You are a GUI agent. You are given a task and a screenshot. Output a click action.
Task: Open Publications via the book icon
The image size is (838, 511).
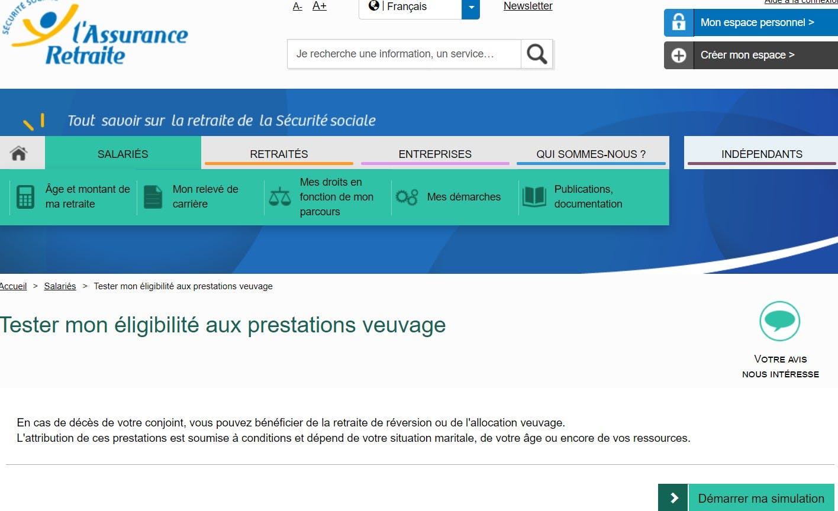point(534,197)
